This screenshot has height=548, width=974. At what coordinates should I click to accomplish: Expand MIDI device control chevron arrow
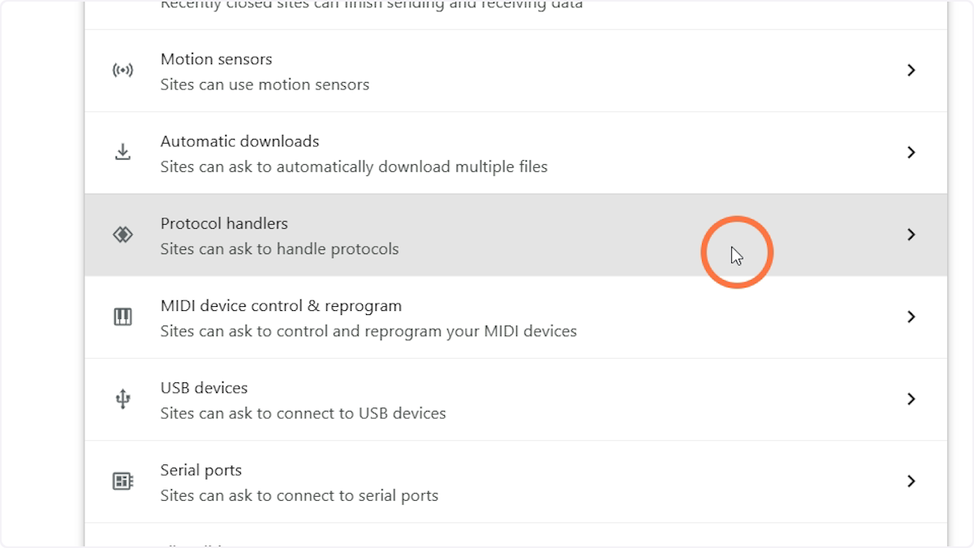click(x=911, y=317)
